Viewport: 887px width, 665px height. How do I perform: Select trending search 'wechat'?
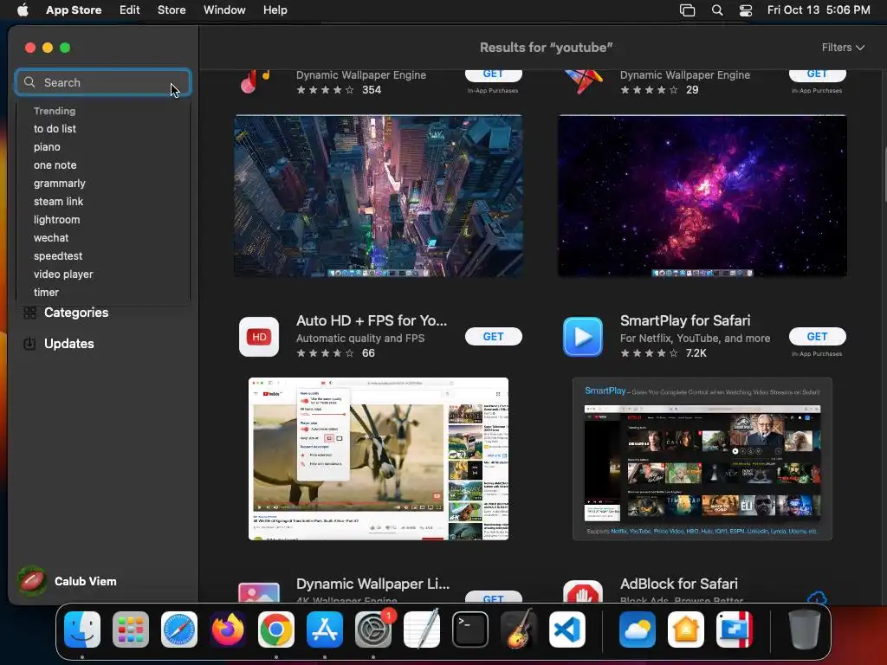pos(51,237)
